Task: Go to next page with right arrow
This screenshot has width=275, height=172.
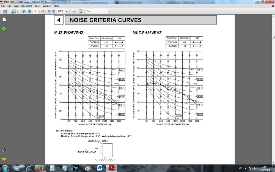Action: coord(29,11)
